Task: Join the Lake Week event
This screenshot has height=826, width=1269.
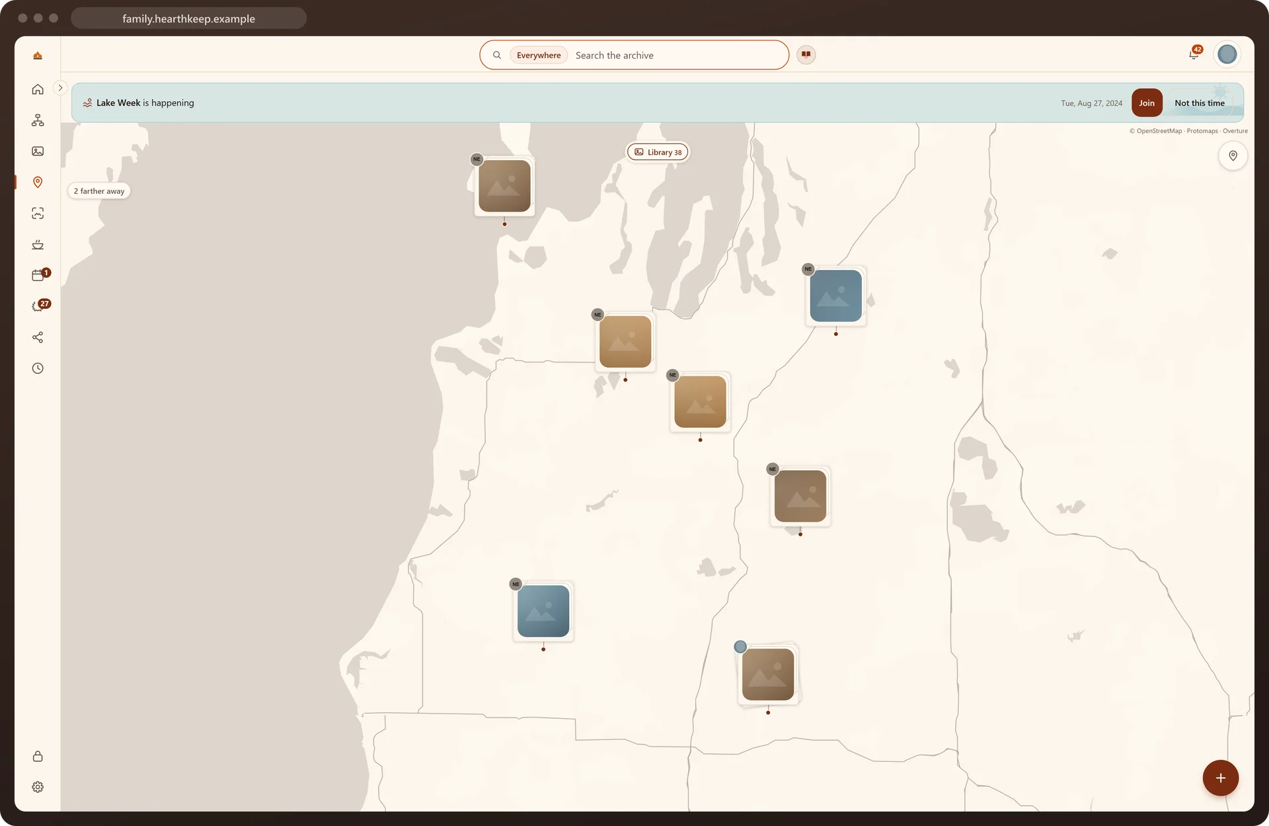Action: coord(1147,103)
